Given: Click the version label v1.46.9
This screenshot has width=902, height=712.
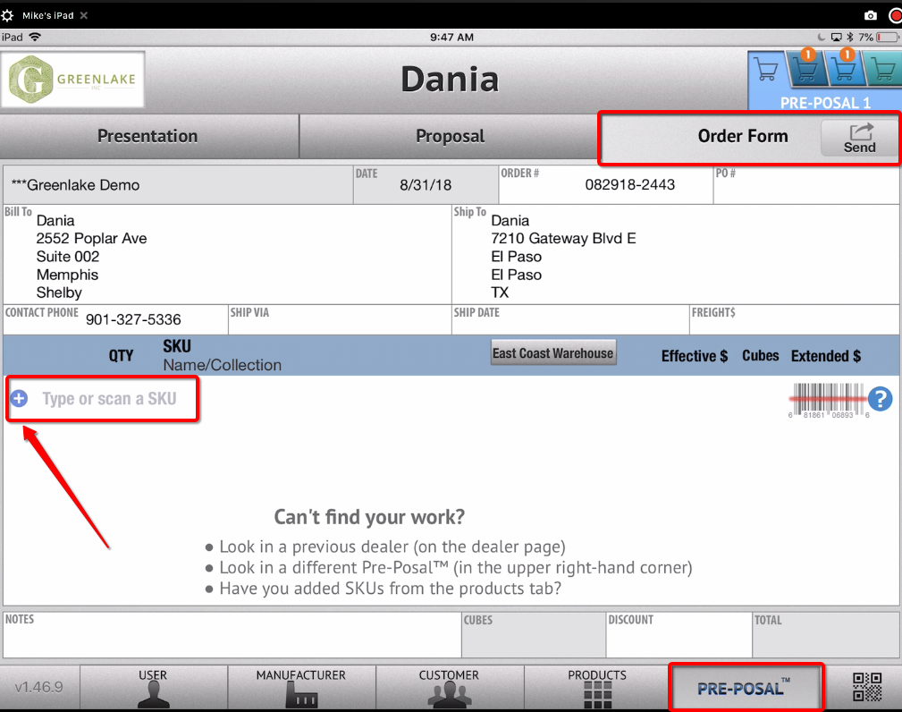Looking at the screenshot, I should point(38,687).
